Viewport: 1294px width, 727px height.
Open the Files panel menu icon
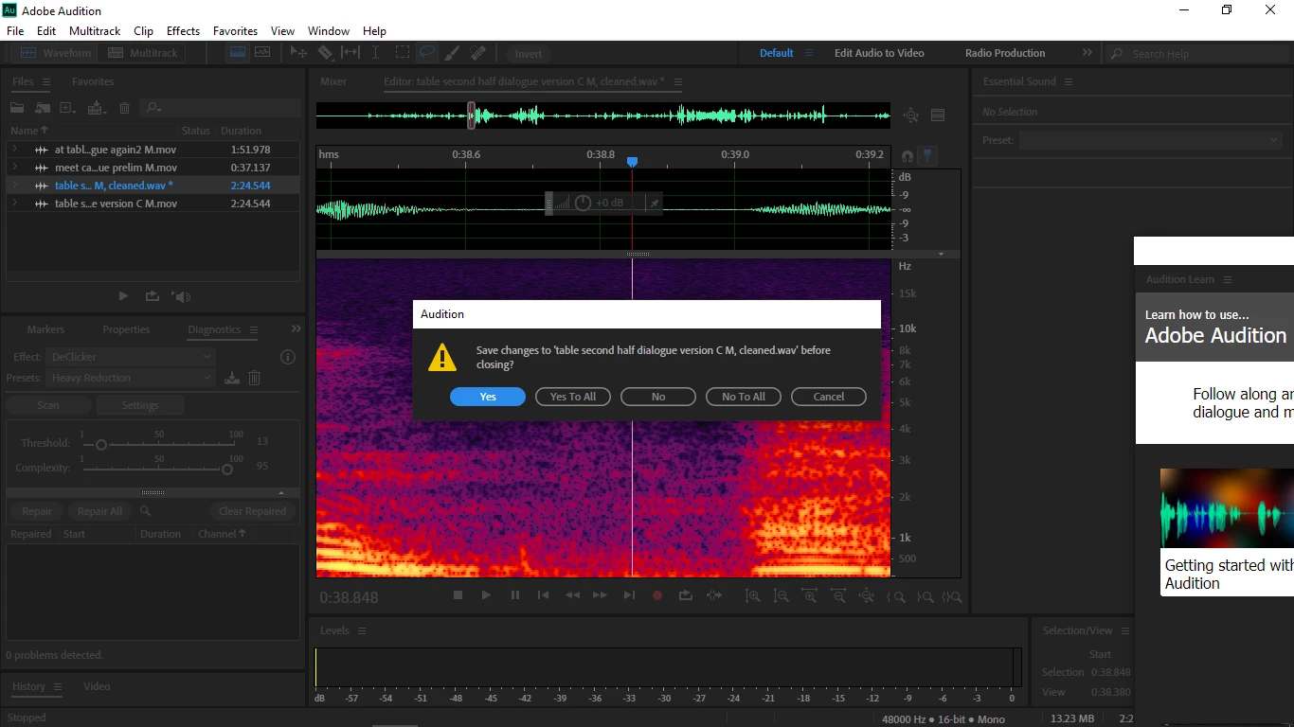pyautogui.click(x=45, y=81)
